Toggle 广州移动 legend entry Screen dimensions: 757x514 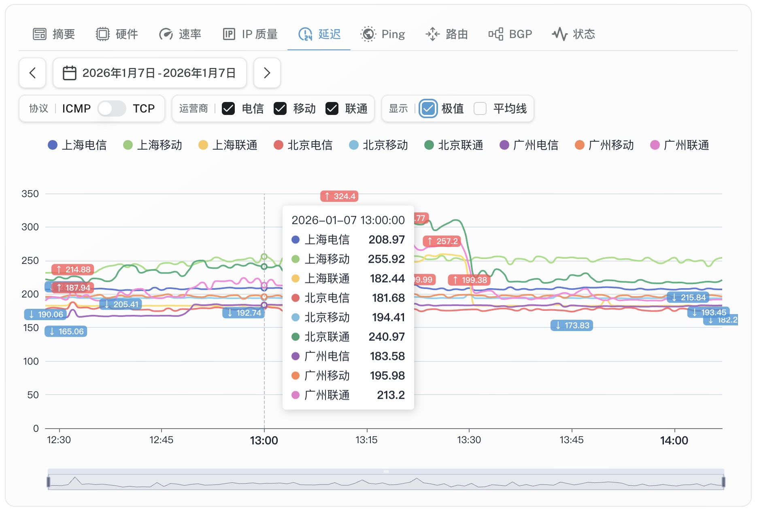(604, 145)
